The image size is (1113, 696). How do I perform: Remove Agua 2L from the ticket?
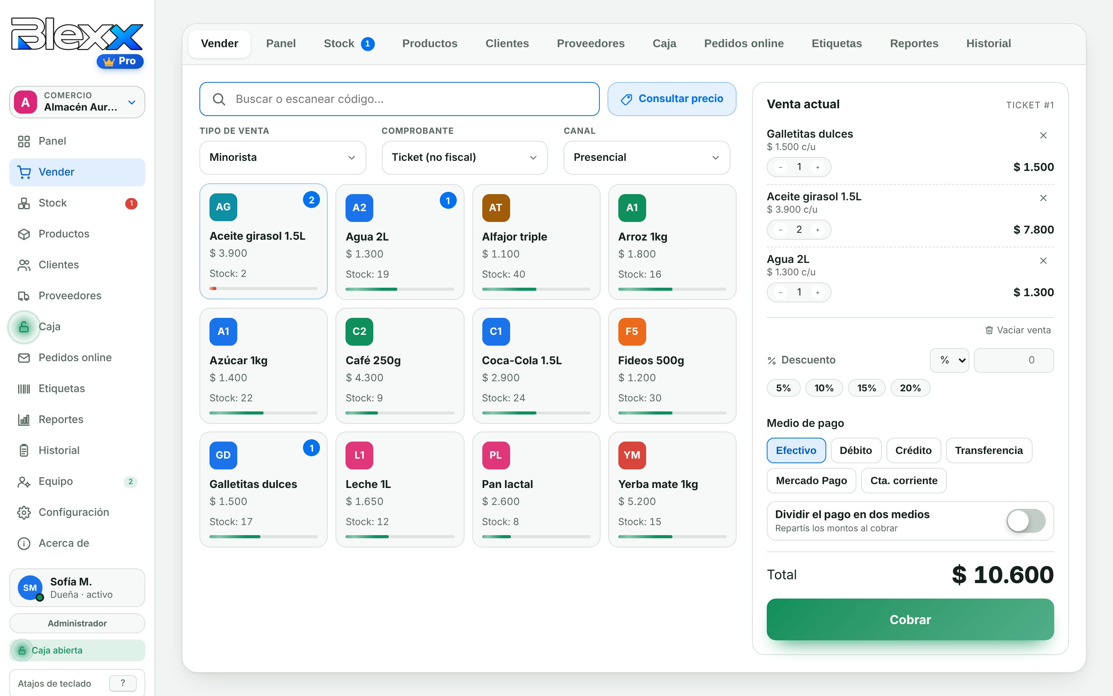pyautogui.click(x=1043, y=261)
